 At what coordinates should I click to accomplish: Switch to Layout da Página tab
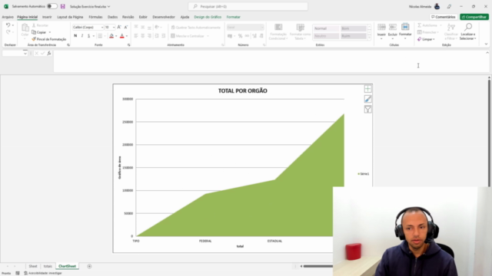tap(70, 17)
